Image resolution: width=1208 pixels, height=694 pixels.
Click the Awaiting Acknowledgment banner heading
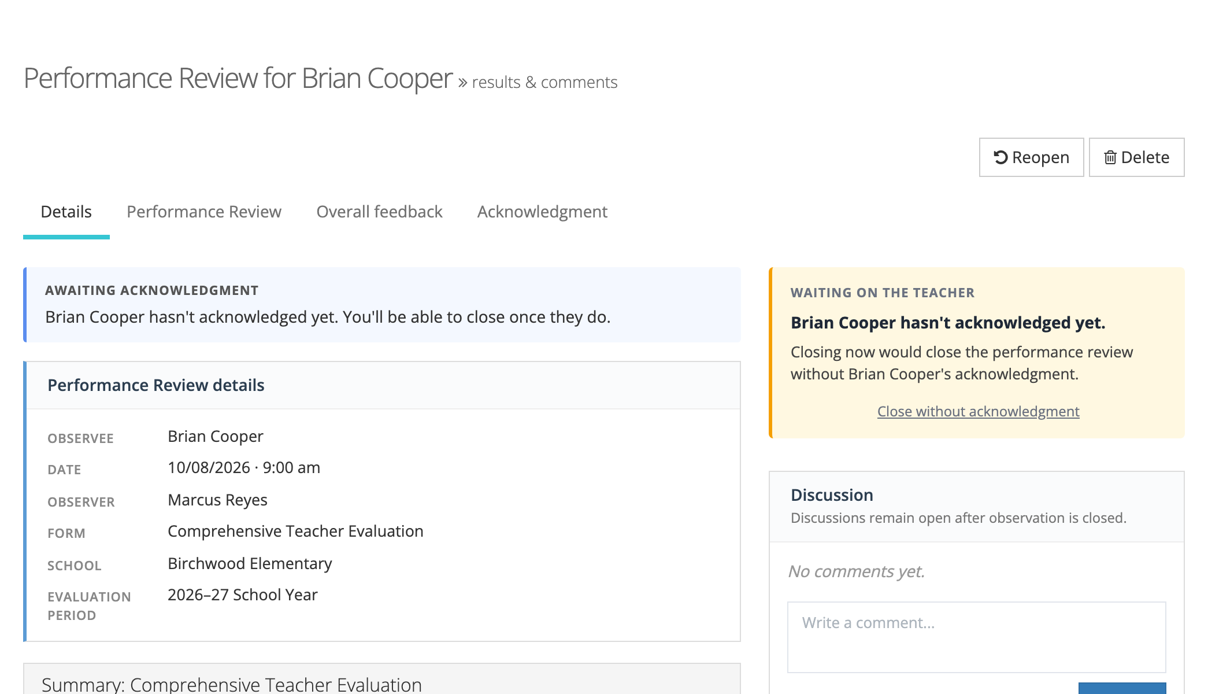pos(151,290)
